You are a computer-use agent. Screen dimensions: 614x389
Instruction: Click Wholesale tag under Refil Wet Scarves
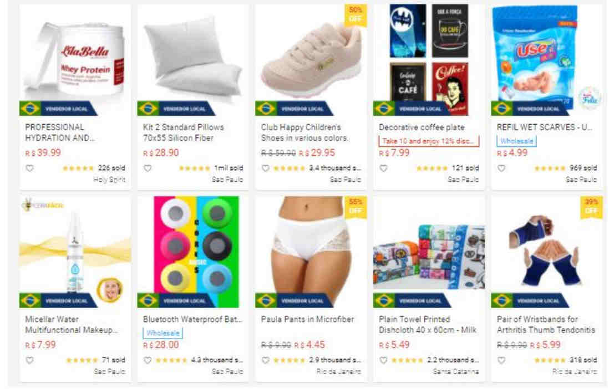[x=516, y=141]
